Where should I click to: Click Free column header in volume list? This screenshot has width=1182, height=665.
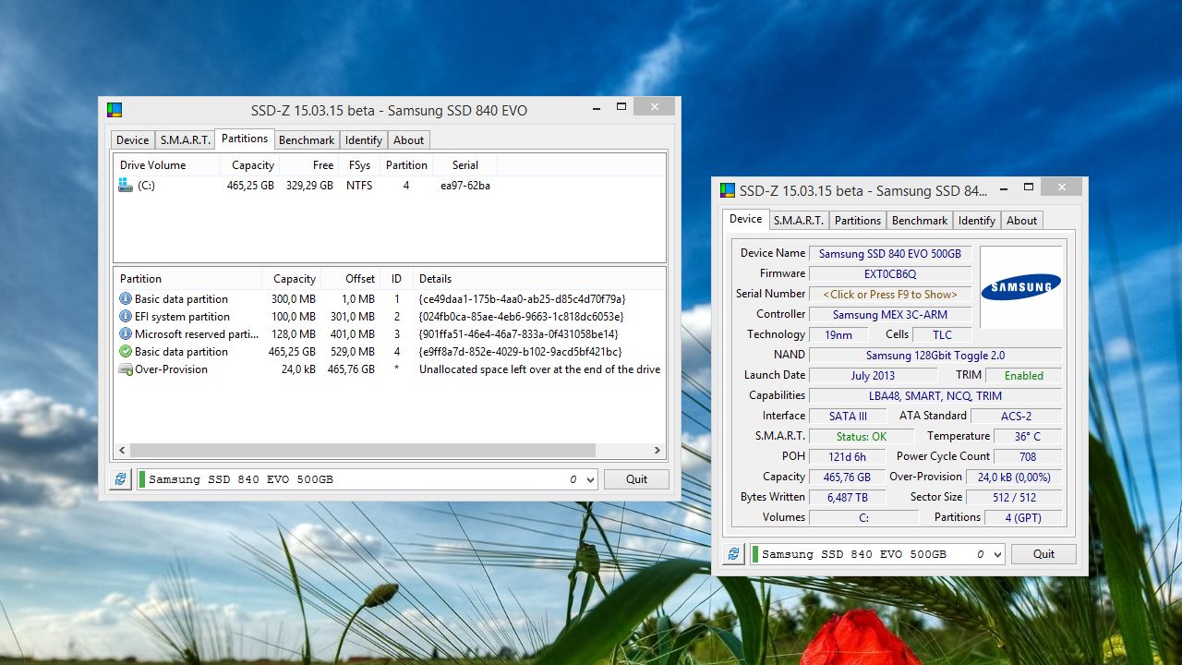coord(308,165)
